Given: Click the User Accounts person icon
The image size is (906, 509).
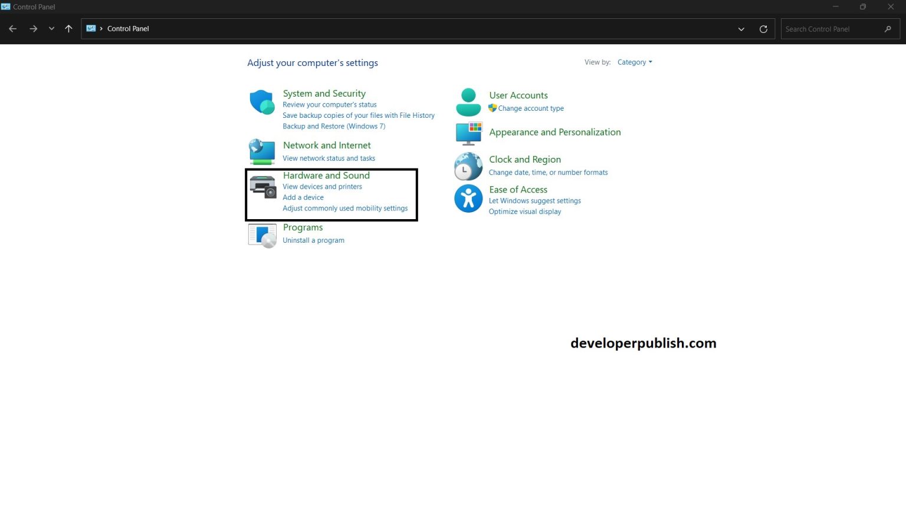Looking at the screenshot, I should point(468,102).
